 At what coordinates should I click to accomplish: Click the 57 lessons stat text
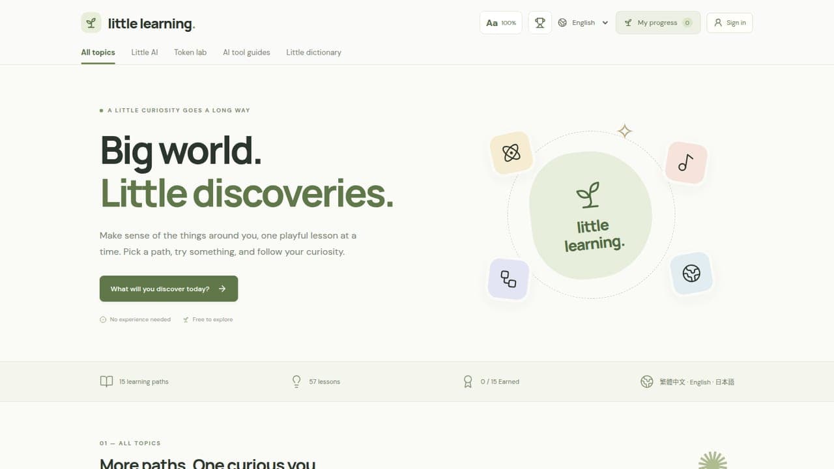click(324, 382)
